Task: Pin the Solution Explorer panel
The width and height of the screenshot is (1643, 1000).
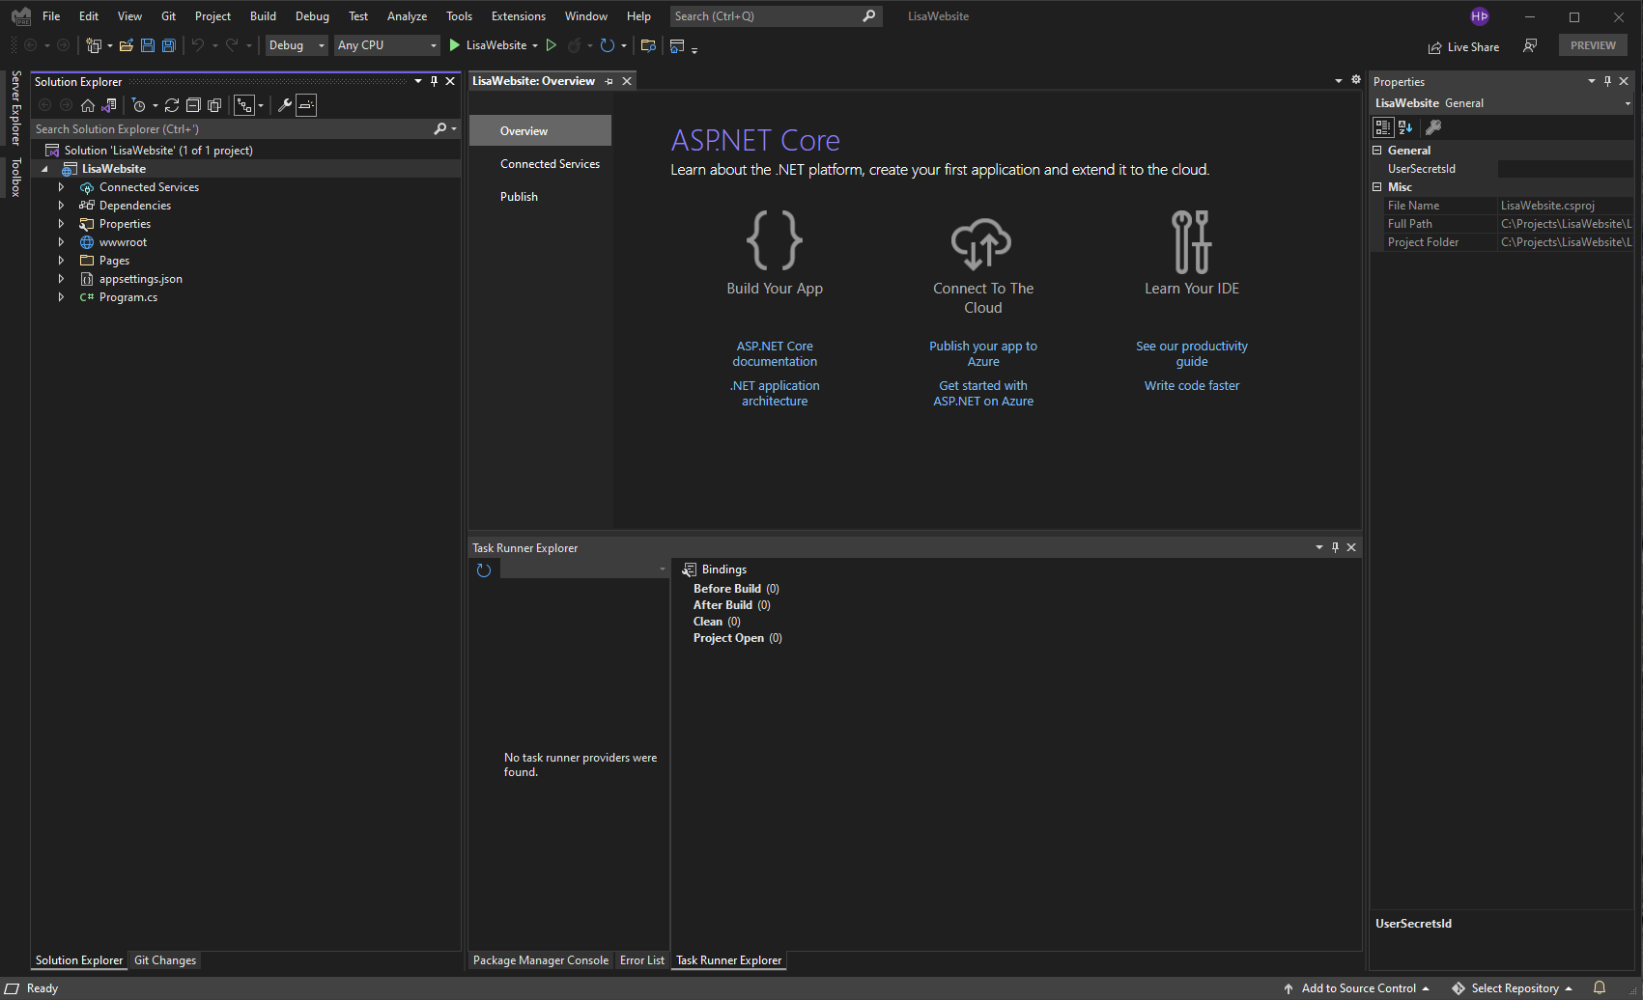Action: [434, 81]
